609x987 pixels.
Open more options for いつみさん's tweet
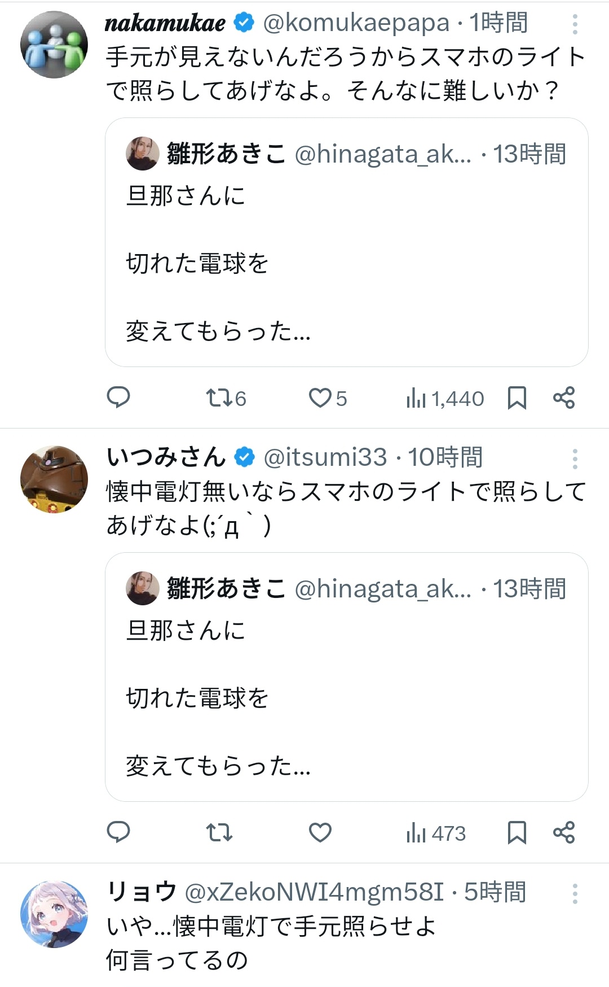[x=575, y=459]
